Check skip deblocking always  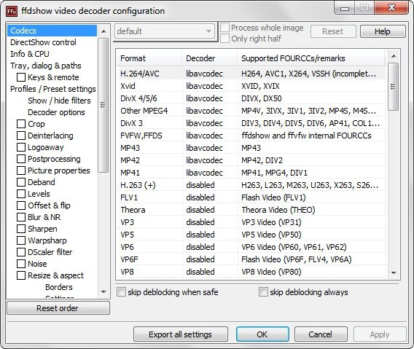263,292
